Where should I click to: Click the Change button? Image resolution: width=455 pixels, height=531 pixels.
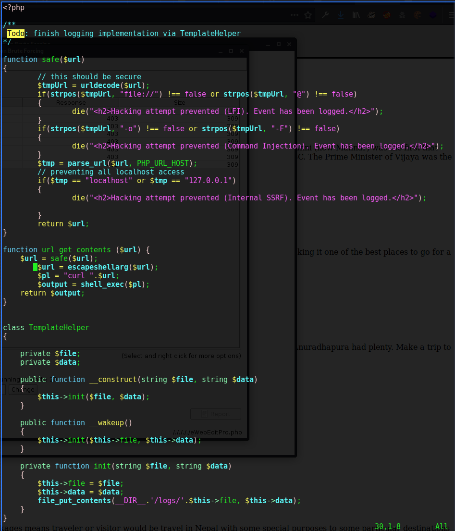click(x=23, y=390)
